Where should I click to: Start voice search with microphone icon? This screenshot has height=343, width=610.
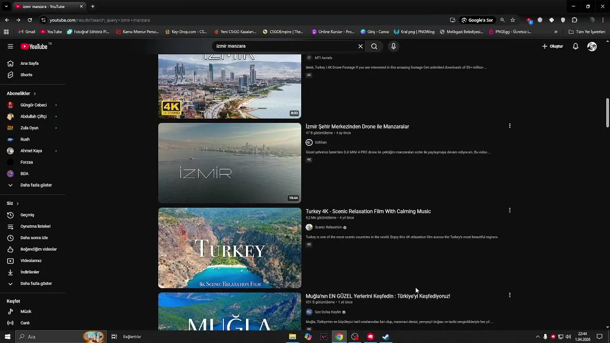tap(393, 46)
